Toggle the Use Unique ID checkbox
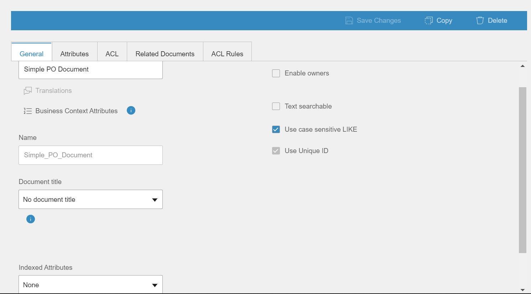Image resolution: width=531 pixels, height=294 pixels. pyautogui.click(x=276, y=151)
